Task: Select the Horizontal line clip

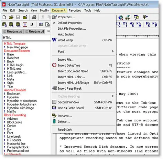Action: [16, 143]
